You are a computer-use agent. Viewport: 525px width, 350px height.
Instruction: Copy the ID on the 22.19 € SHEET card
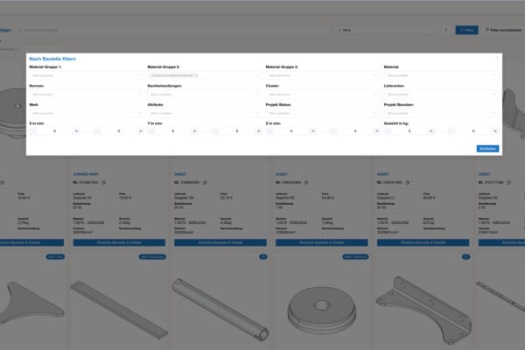pyautogui.click(x=205, y=183)
